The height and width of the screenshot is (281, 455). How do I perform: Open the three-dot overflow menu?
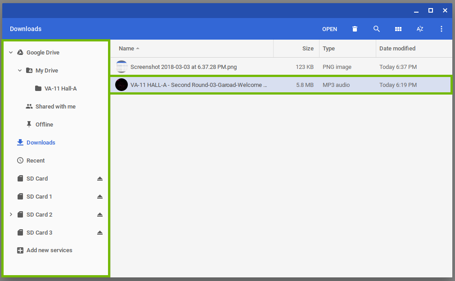point(441,29)
